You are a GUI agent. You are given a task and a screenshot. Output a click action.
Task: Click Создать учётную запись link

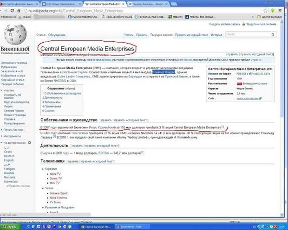click(224, 24)
